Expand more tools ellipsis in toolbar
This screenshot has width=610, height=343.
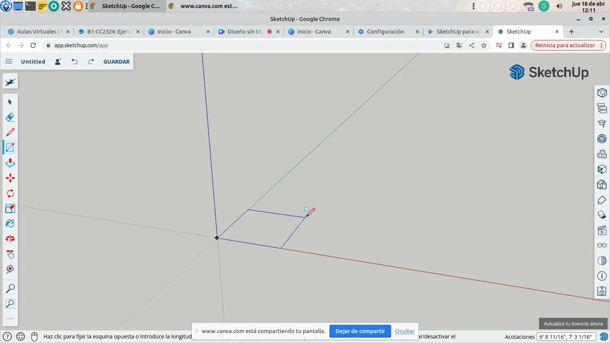(x=10, y=319)
